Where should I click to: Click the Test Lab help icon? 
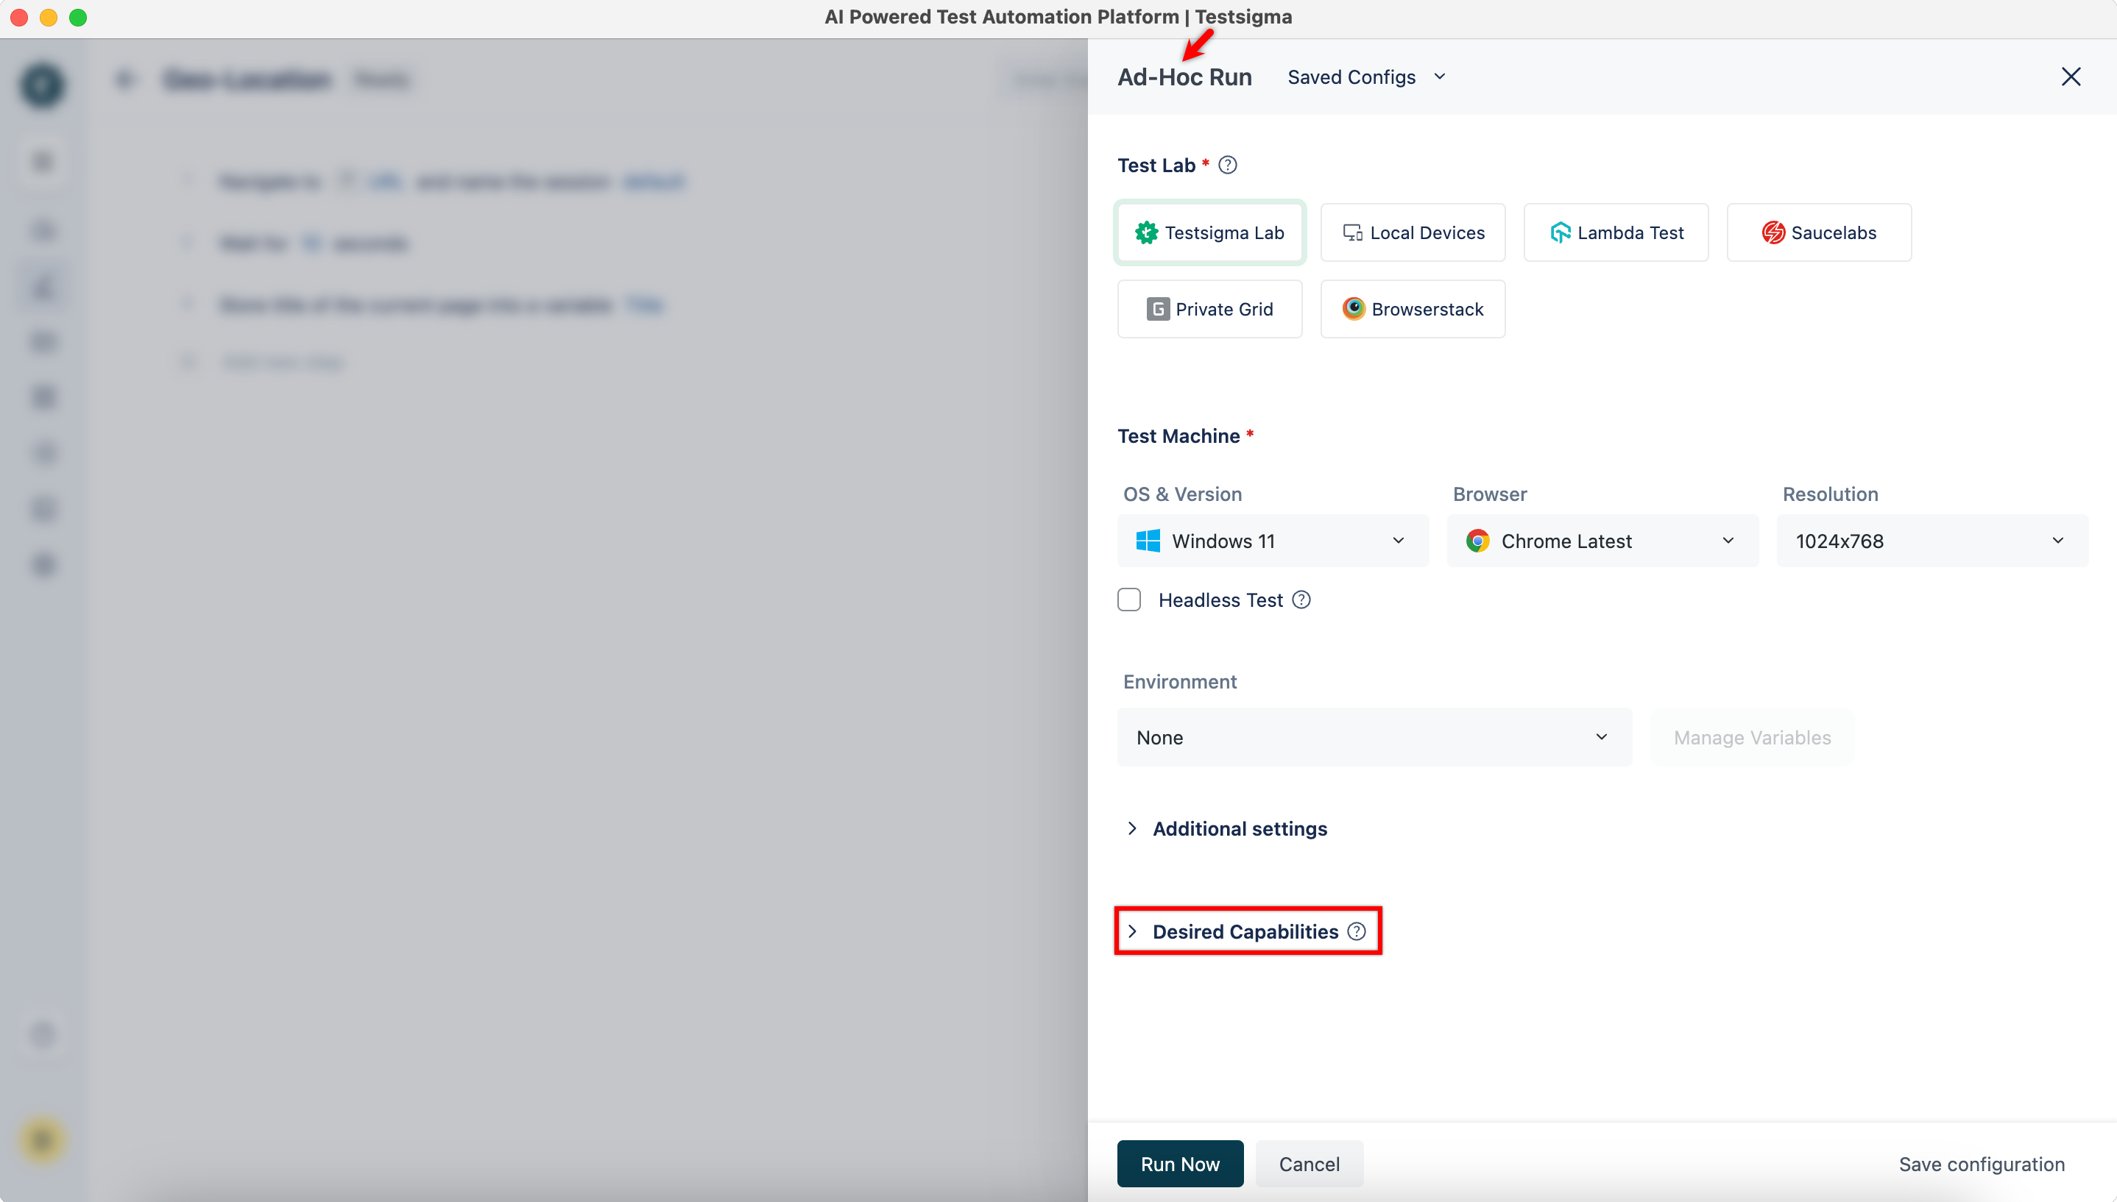(1227, 165)
